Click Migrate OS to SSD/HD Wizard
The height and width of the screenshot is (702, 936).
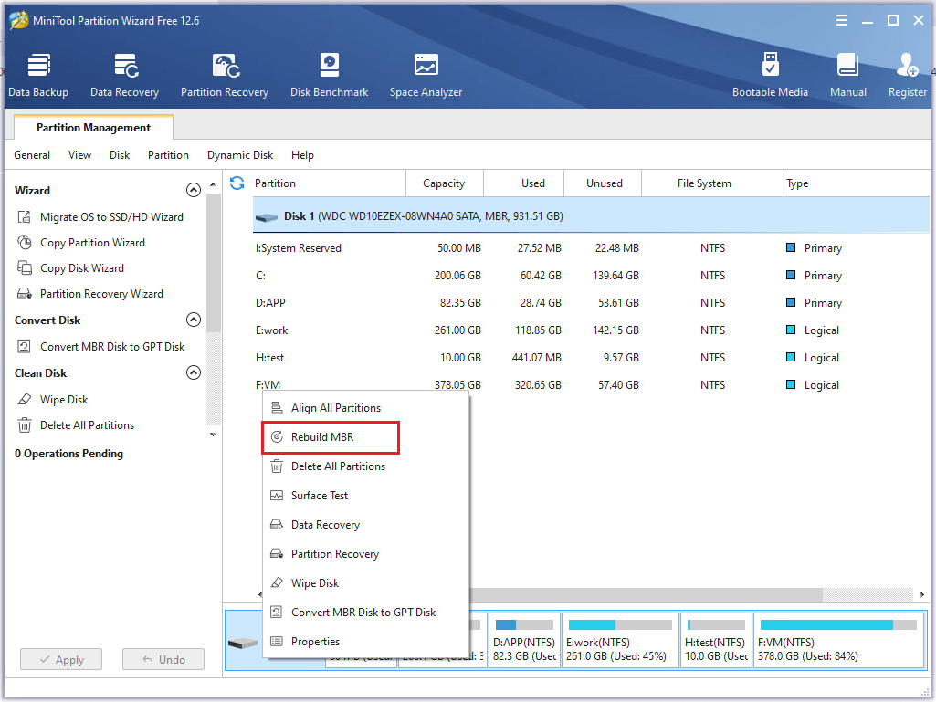coord(110,217)
